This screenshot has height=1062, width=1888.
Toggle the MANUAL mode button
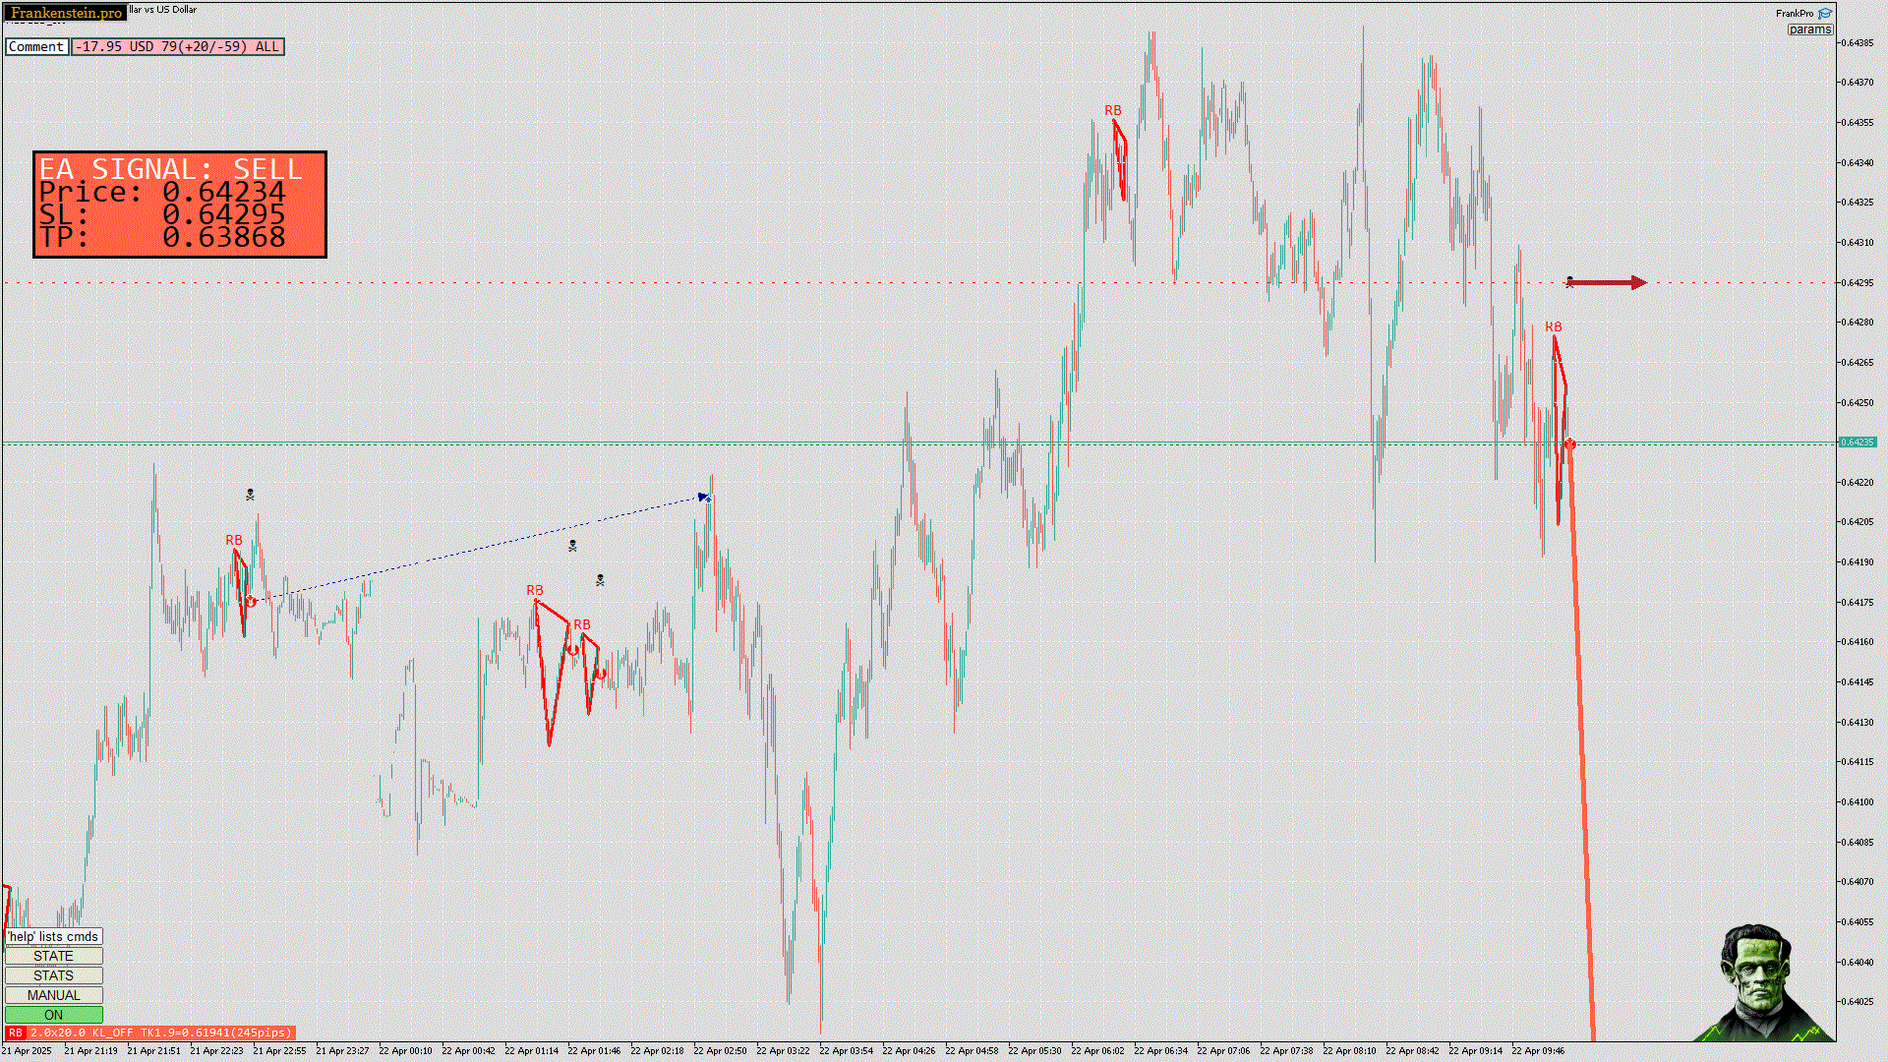pos(53,995)
